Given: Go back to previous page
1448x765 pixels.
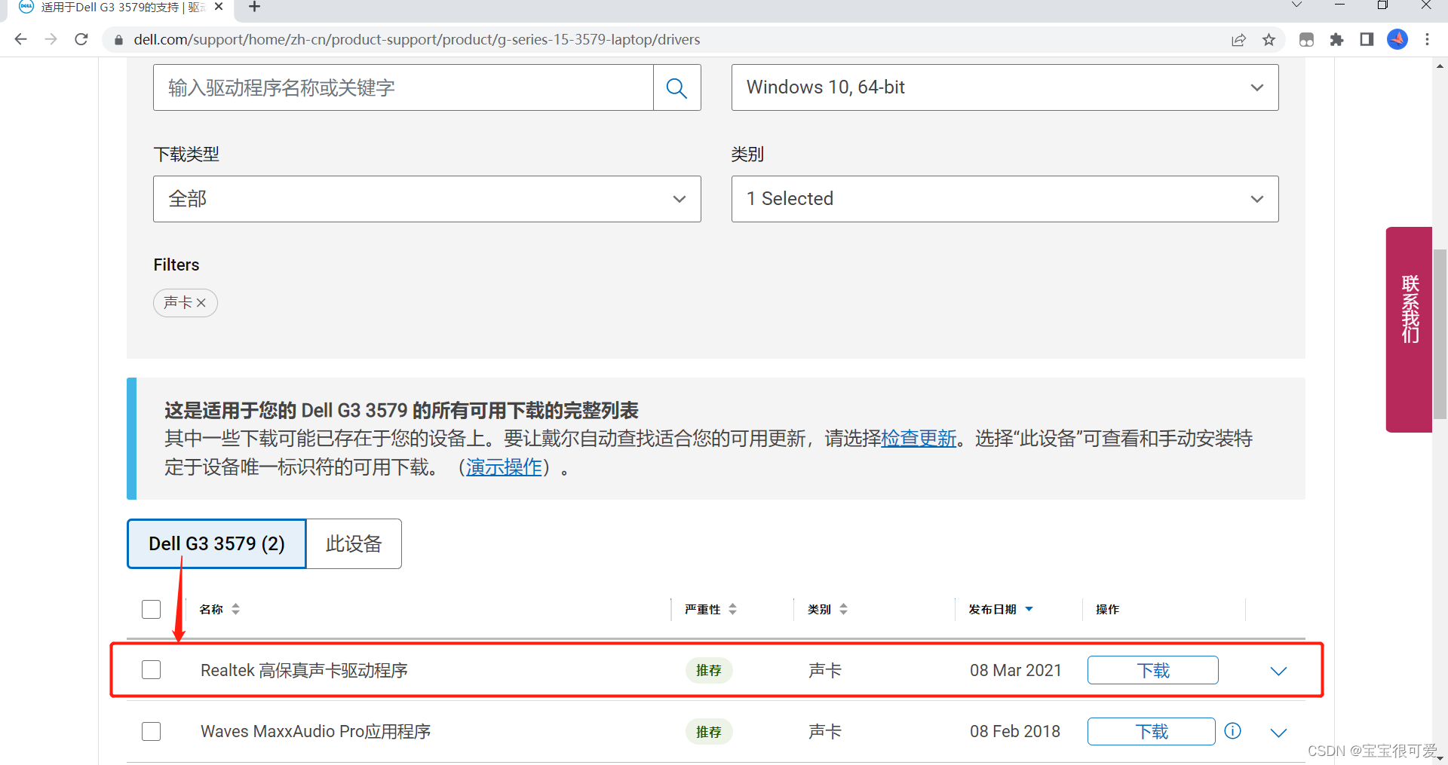Looking at the screenshot, I should click(20, 39).
